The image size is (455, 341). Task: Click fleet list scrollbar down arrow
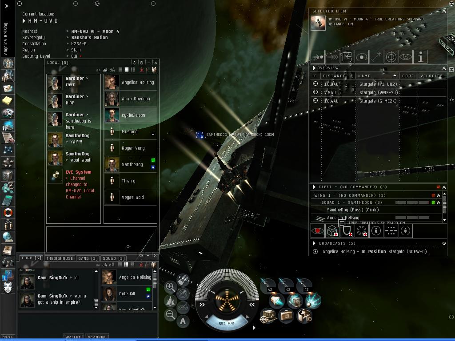click(444, 220)
